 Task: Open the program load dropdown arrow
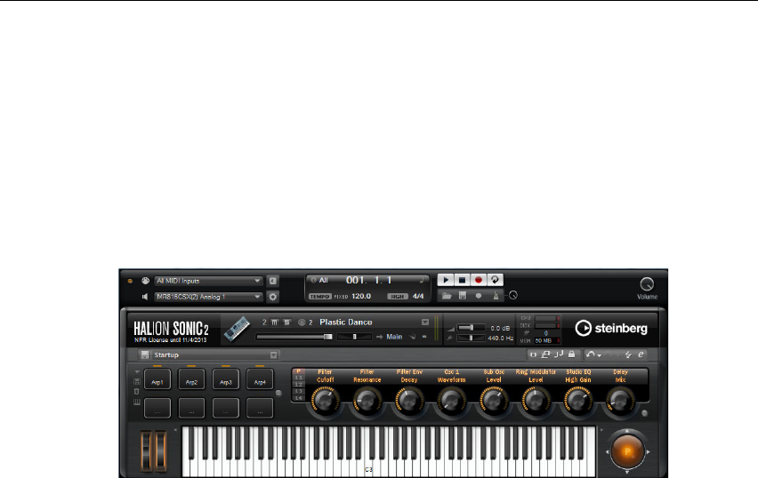(425, 322)
